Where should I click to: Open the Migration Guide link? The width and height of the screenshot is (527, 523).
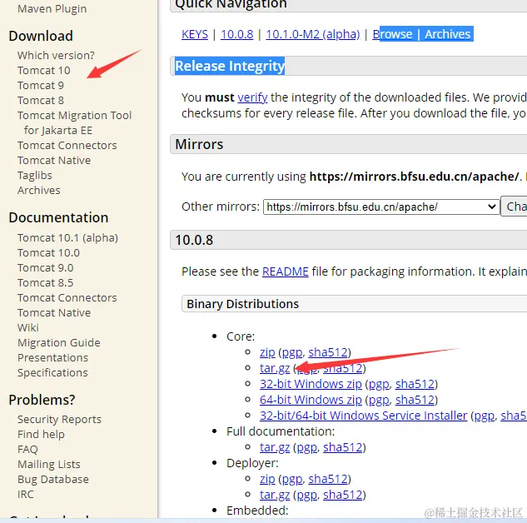59,343
